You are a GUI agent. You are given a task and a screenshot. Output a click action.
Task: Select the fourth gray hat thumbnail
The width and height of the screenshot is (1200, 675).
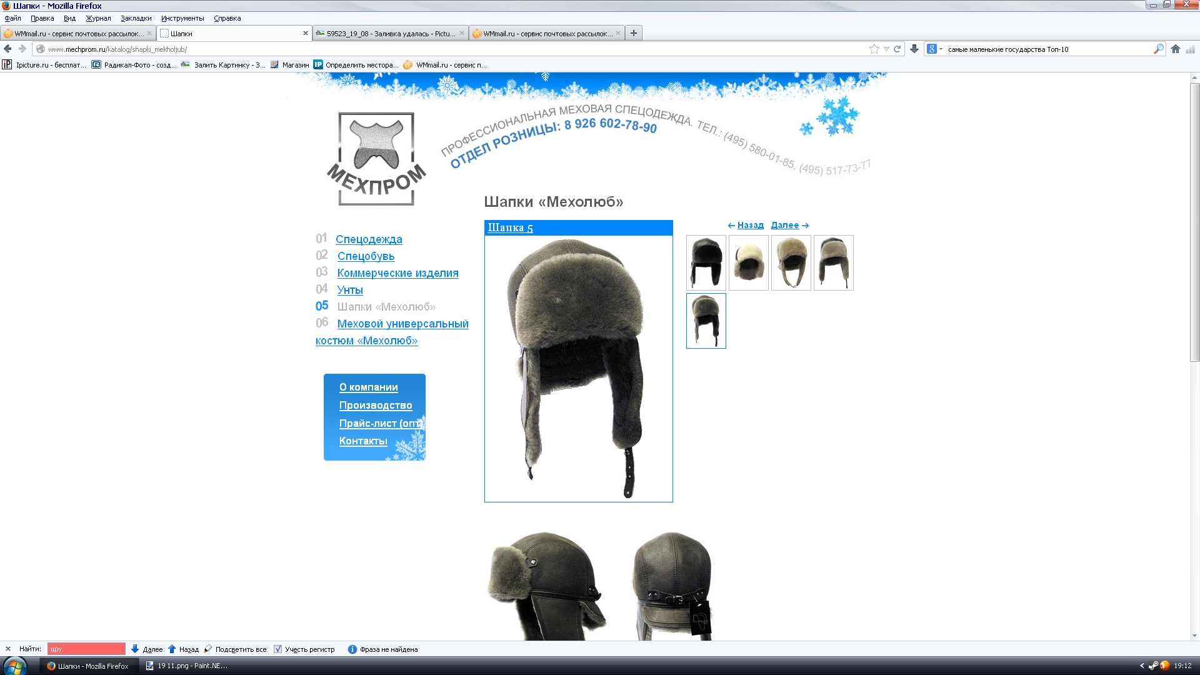pyautogui.click(x=834, y=262)
